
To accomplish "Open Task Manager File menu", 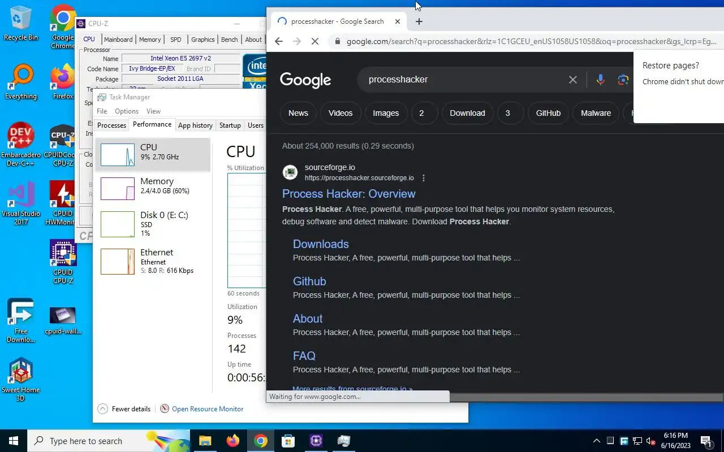I will [x=102, y=111].
